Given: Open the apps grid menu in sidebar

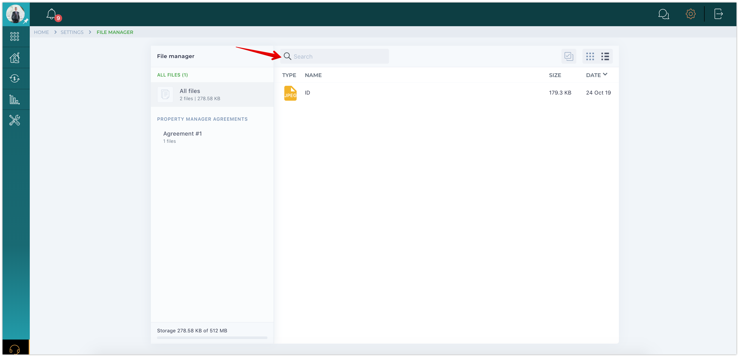Looking at the screenshot, I should [x=15, y=36].
